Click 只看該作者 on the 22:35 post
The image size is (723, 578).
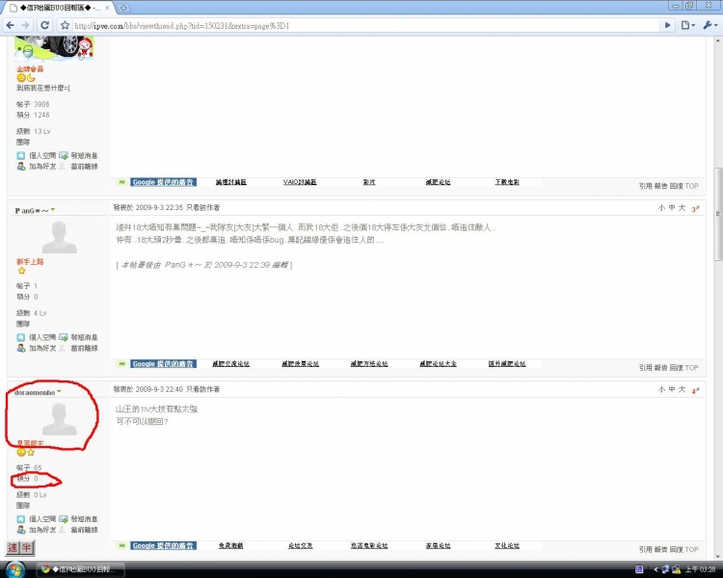[x=202, y=208]
